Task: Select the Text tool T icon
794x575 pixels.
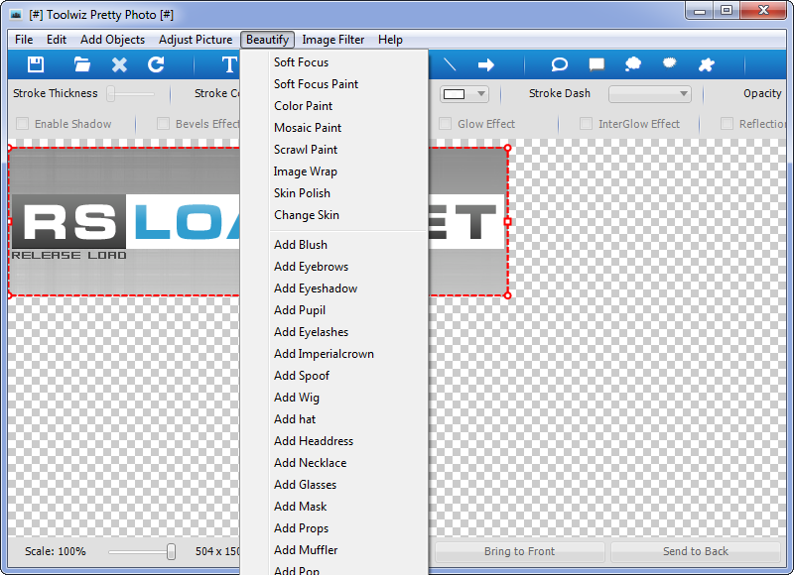Action: 229,64
